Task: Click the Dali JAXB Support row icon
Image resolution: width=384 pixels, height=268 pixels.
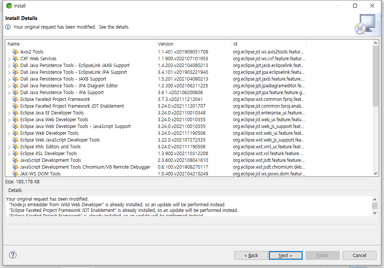Action: (x=15, y=79)
